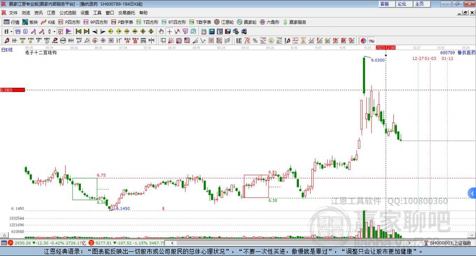Click the save floppy disk icon

coord(228,32)
